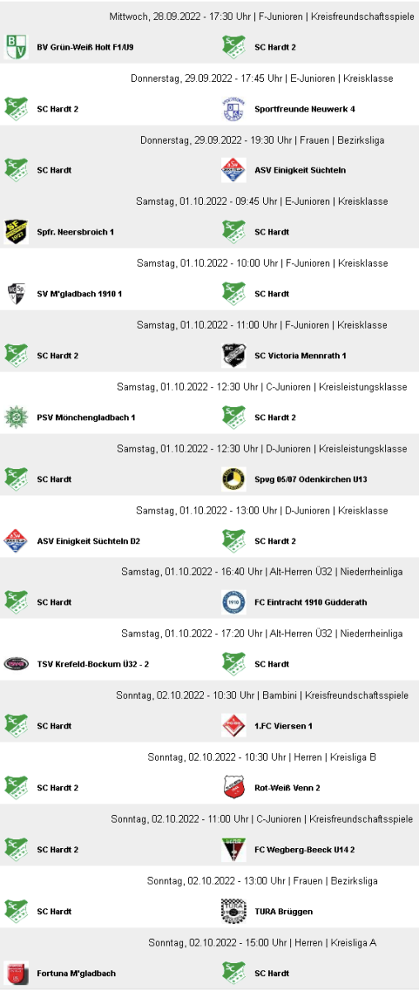Viewport: 419px width, 991px height.
Task: Click the Rot-Weiß Venn 2 logo
Action: coord(234,788)
